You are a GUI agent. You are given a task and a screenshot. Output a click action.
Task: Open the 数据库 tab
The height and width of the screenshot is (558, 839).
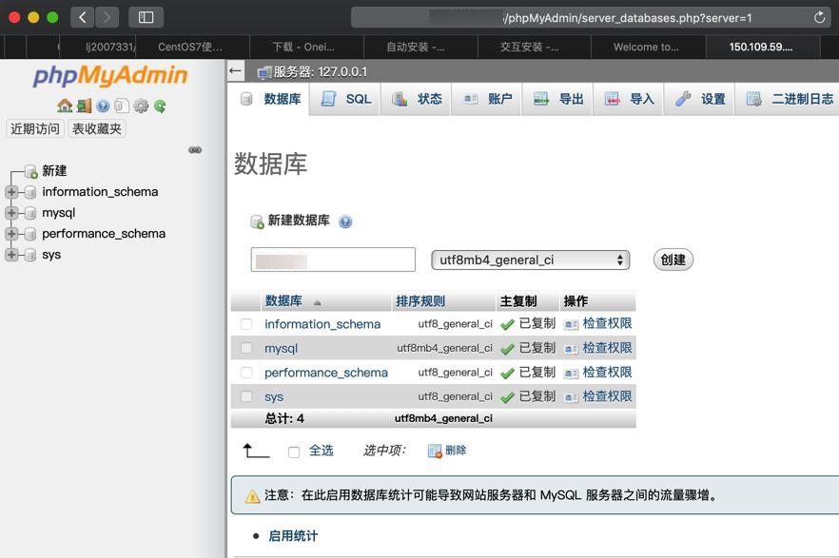coord(271,99)
